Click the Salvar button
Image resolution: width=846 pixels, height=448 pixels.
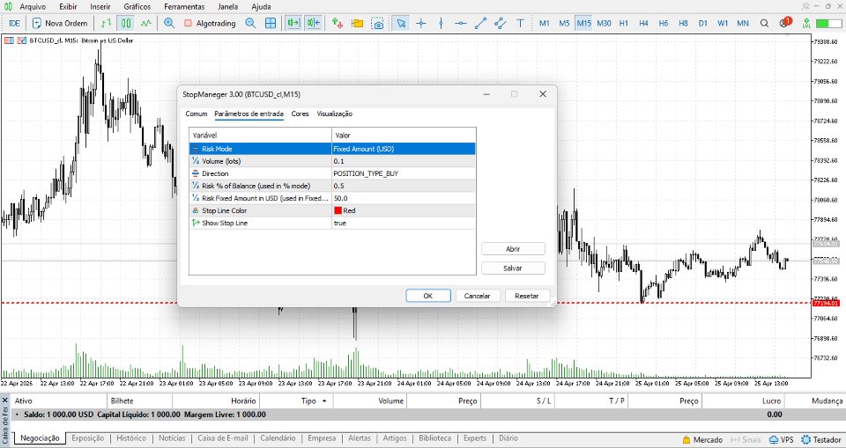513,268
